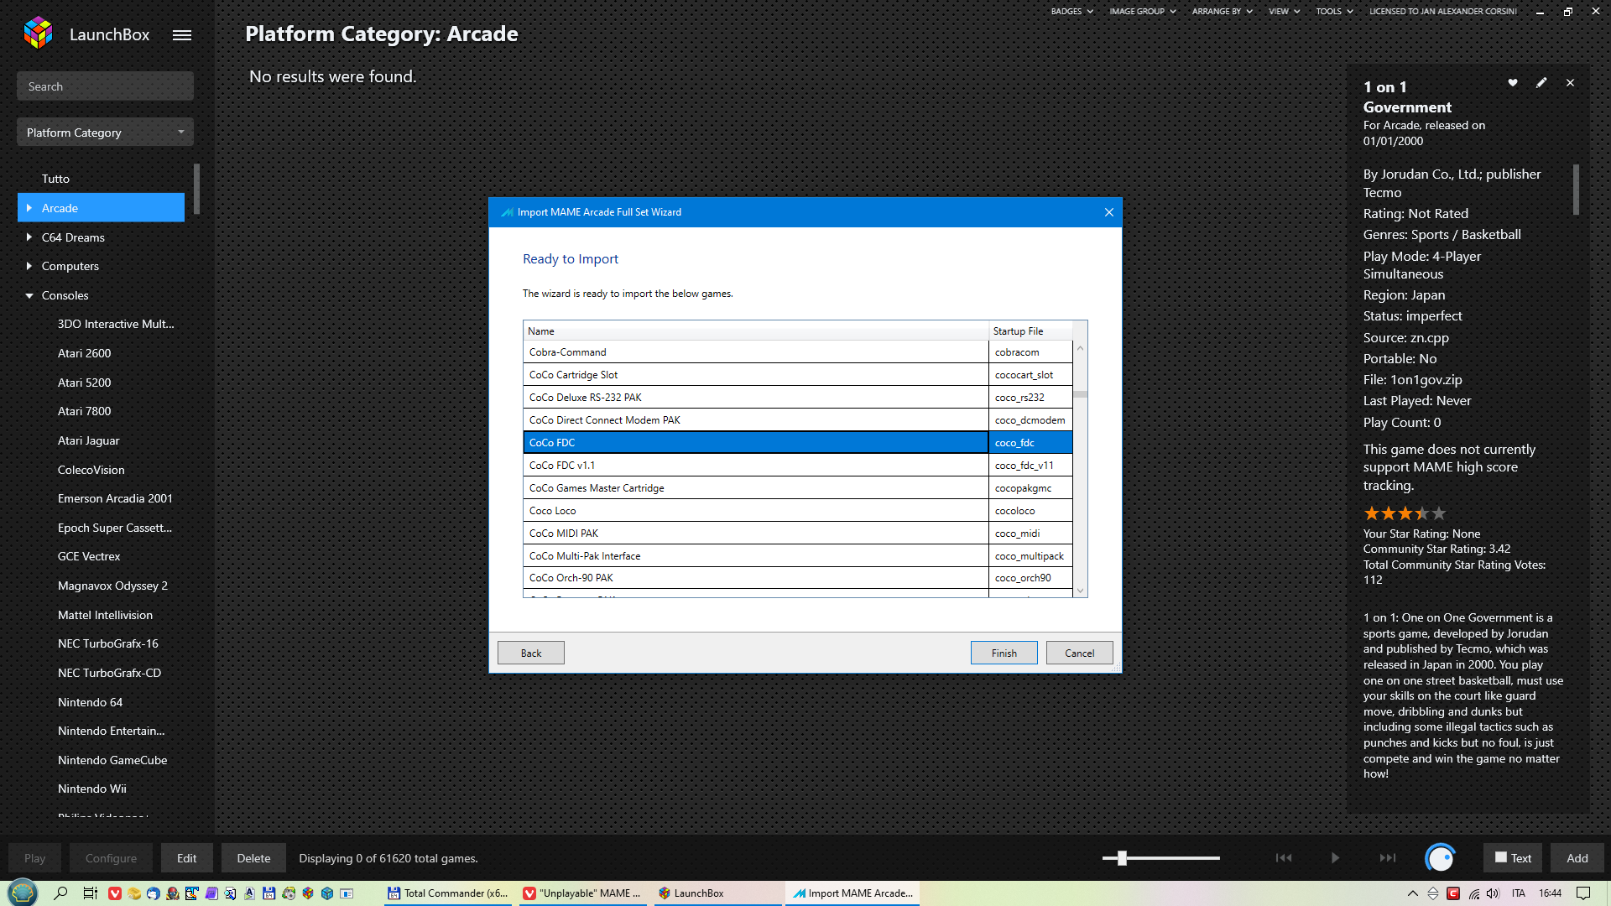
Task: Click the sidebar vertical scrollbar
Action: [196, 189]
